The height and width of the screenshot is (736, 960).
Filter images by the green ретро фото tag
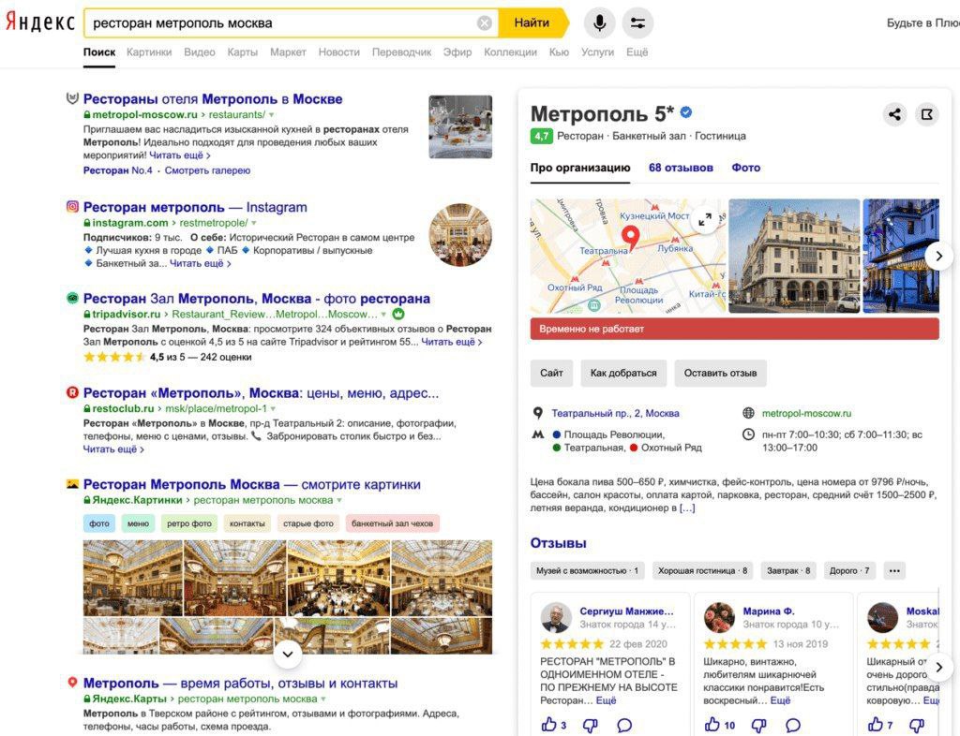tap(188, 523)
